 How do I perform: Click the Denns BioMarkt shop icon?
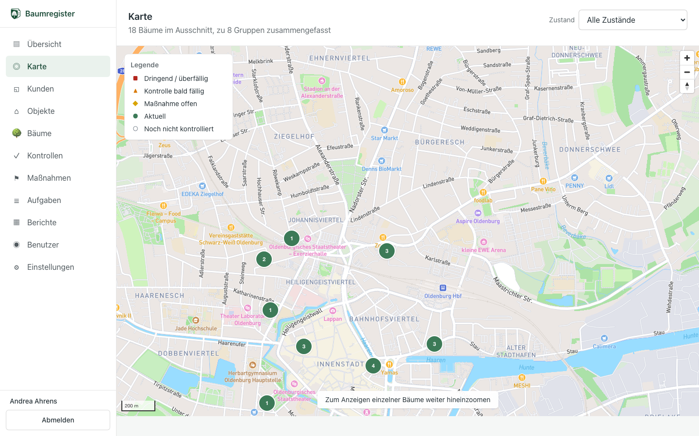(x=382, y=161)
